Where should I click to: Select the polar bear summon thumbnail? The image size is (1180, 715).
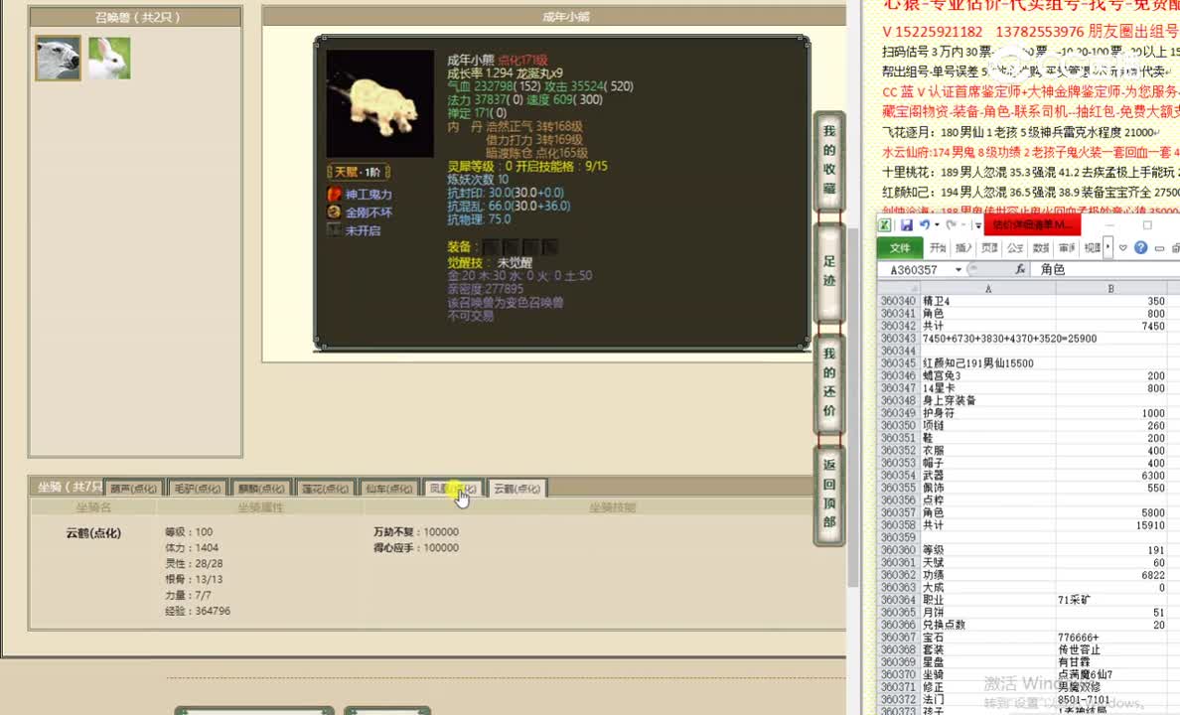click(x=57, y=58)
